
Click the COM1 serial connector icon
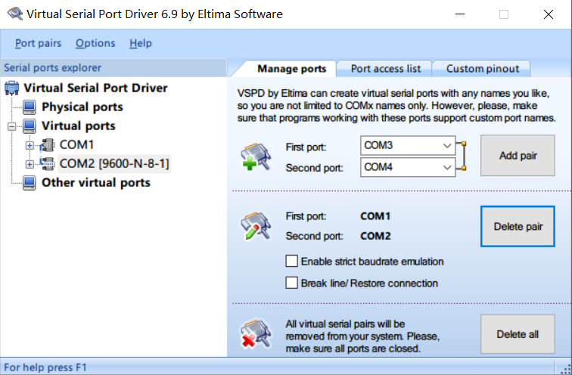pos(47,145)
